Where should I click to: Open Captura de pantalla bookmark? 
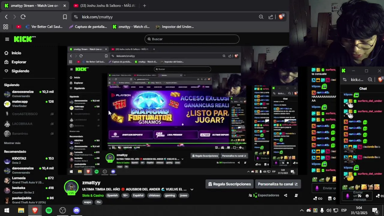point(88,27)
